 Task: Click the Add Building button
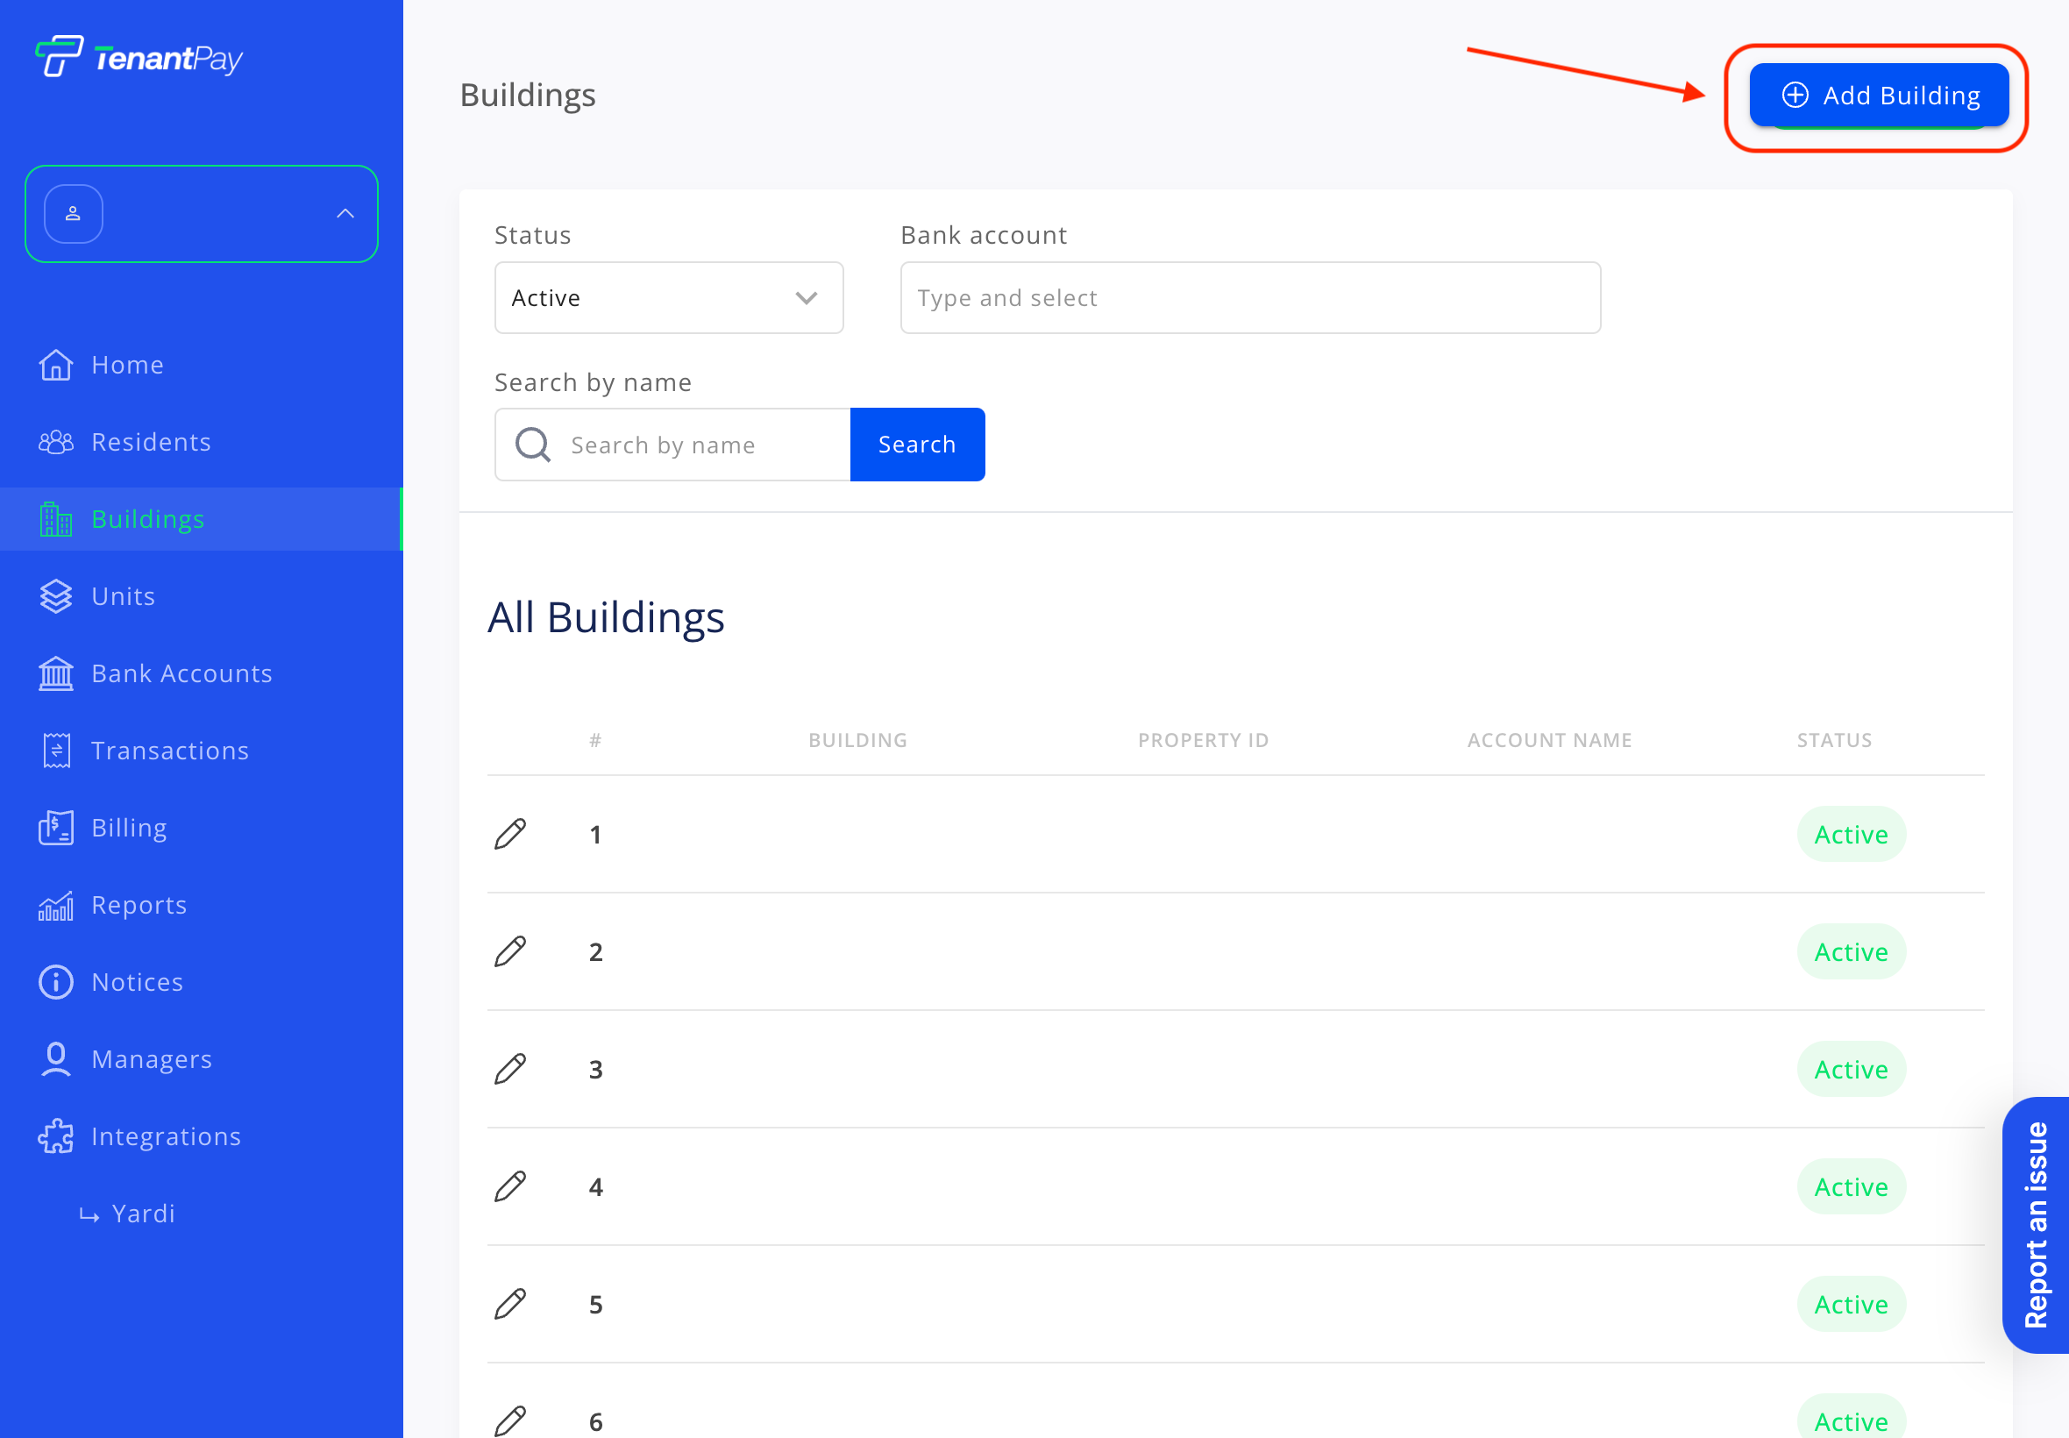(1878, 95)
